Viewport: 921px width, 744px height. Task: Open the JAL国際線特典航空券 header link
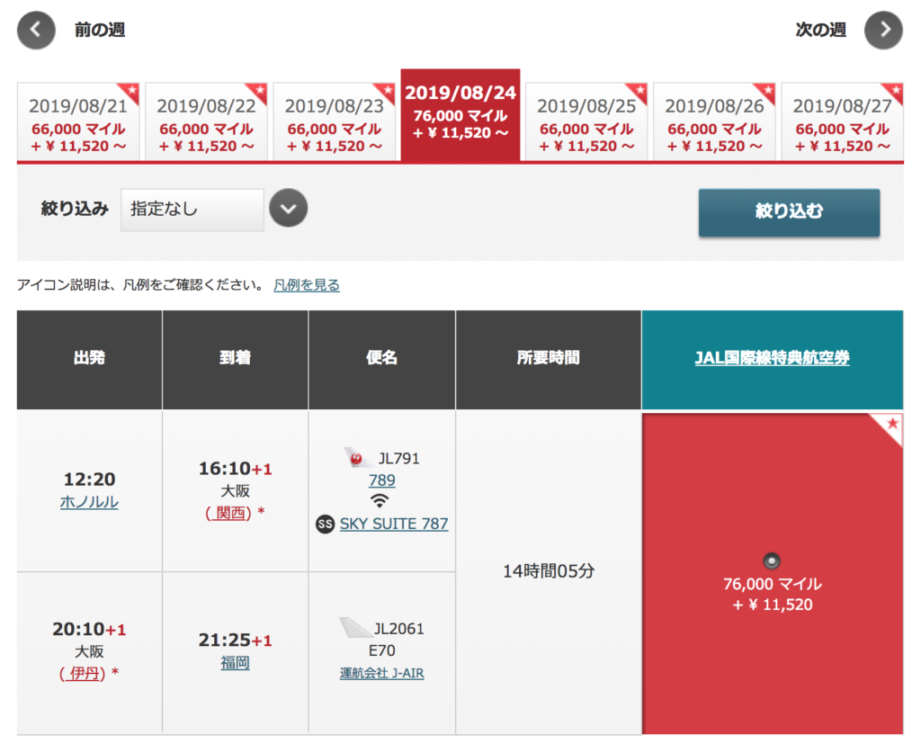click(772, 357)
